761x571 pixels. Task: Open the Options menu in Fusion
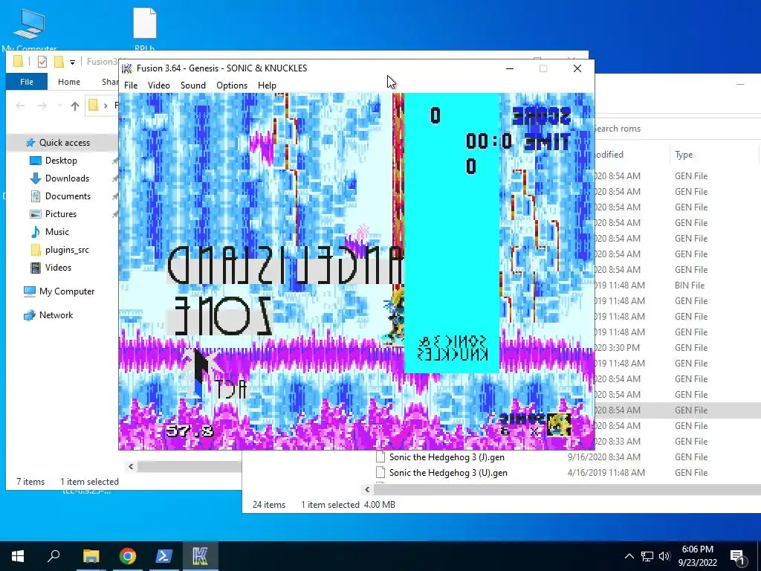[232, 85]
